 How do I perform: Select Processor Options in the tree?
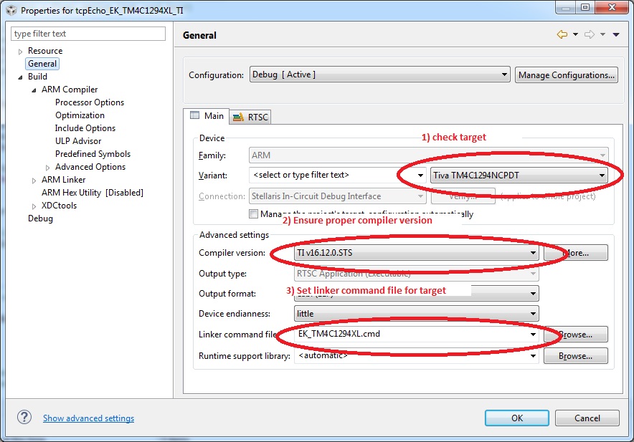coord(90,102)
